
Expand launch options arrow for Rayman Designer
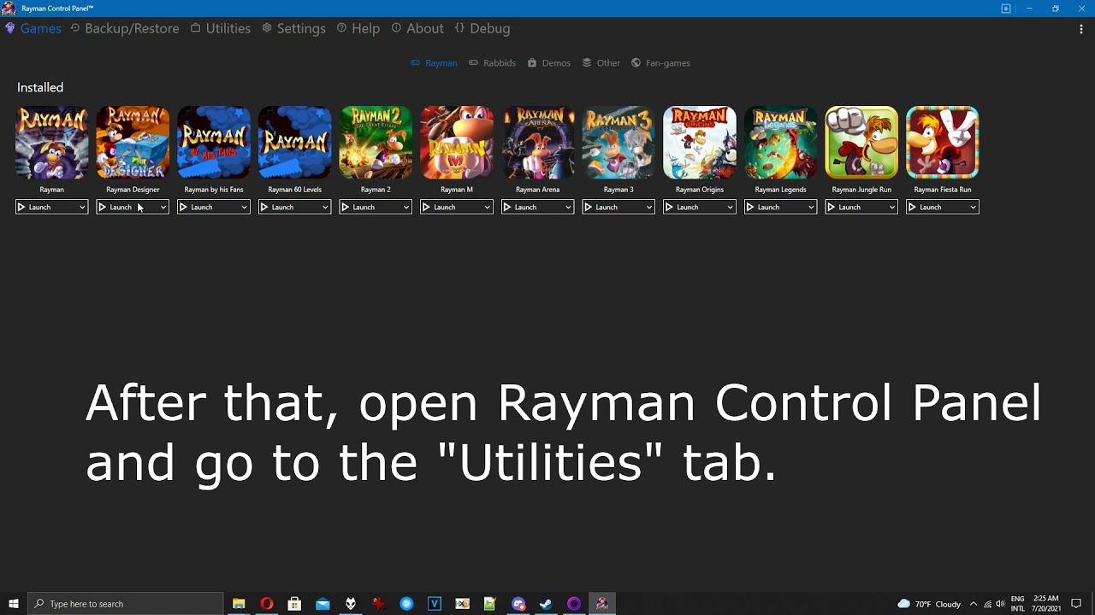pyautogui.click(x=163, y=207)
